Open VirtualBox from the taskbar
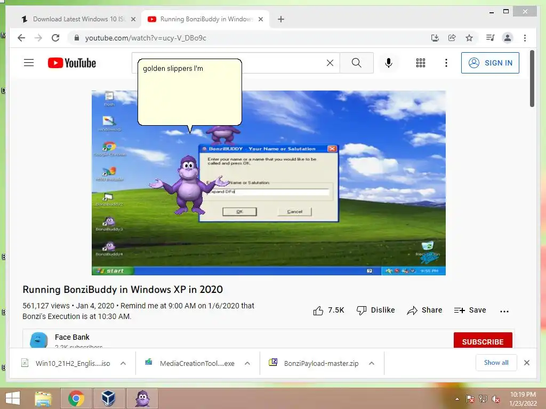Image resolution: width=546 pixels, height=409 pixels. [x=108, y=398]
